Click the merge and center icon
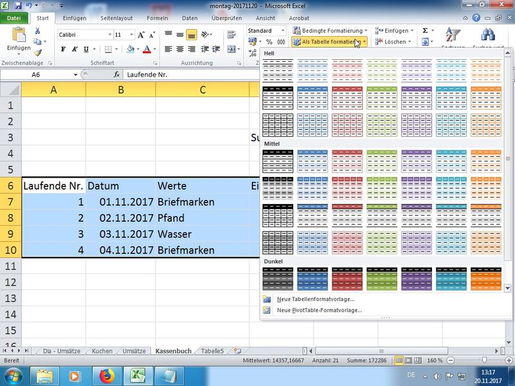The width and height of the screenshot is (515, 386). (x=231, y=50)
